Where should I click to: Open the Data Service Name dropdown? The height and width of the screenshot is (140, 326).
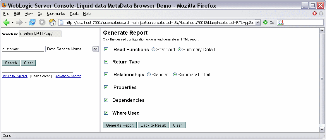(x=95, y=49)
